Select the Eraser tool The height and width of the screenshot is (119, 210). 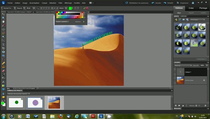click(x=3, y=71)
